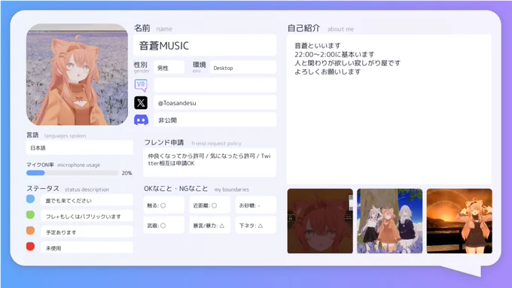This screenshot has width=512, height=288.
Task: Click the Discord field 非公開
Action: [x=215, y=120]
